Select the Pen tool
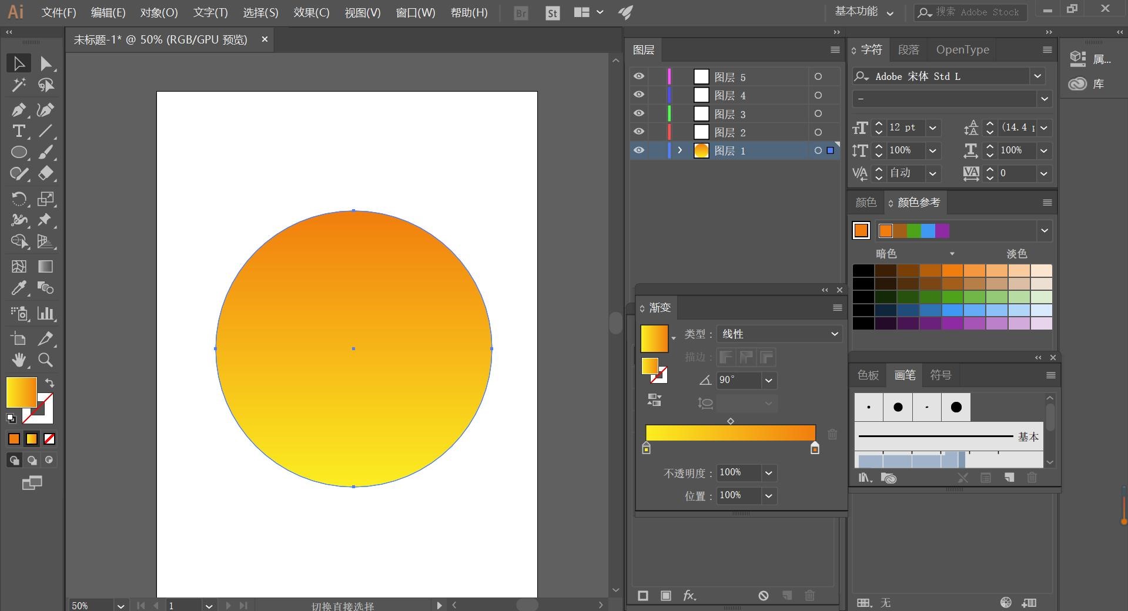Viewport: 1128px width, 611px height. [18, 110]
